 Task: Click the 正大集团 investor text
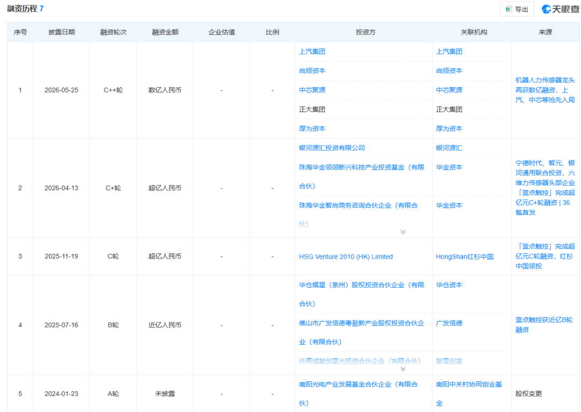(312, 109)
